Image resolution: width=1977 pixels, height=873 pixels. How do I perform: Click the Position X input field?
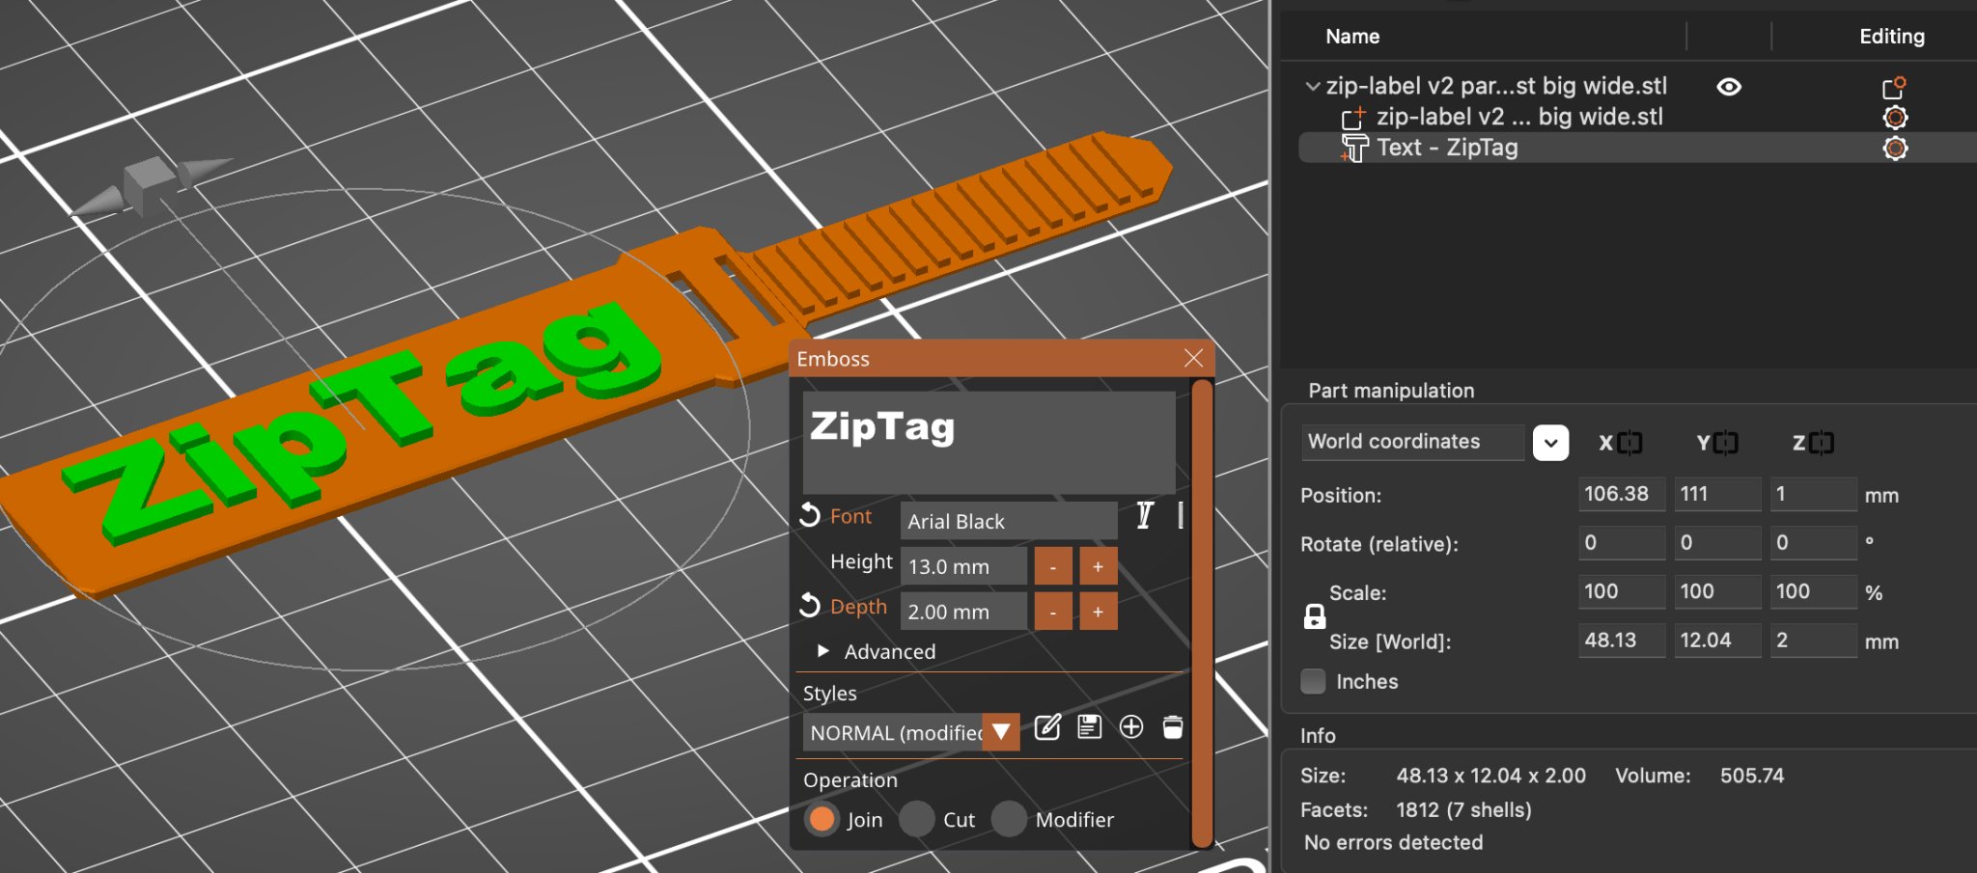point(1621,494)
